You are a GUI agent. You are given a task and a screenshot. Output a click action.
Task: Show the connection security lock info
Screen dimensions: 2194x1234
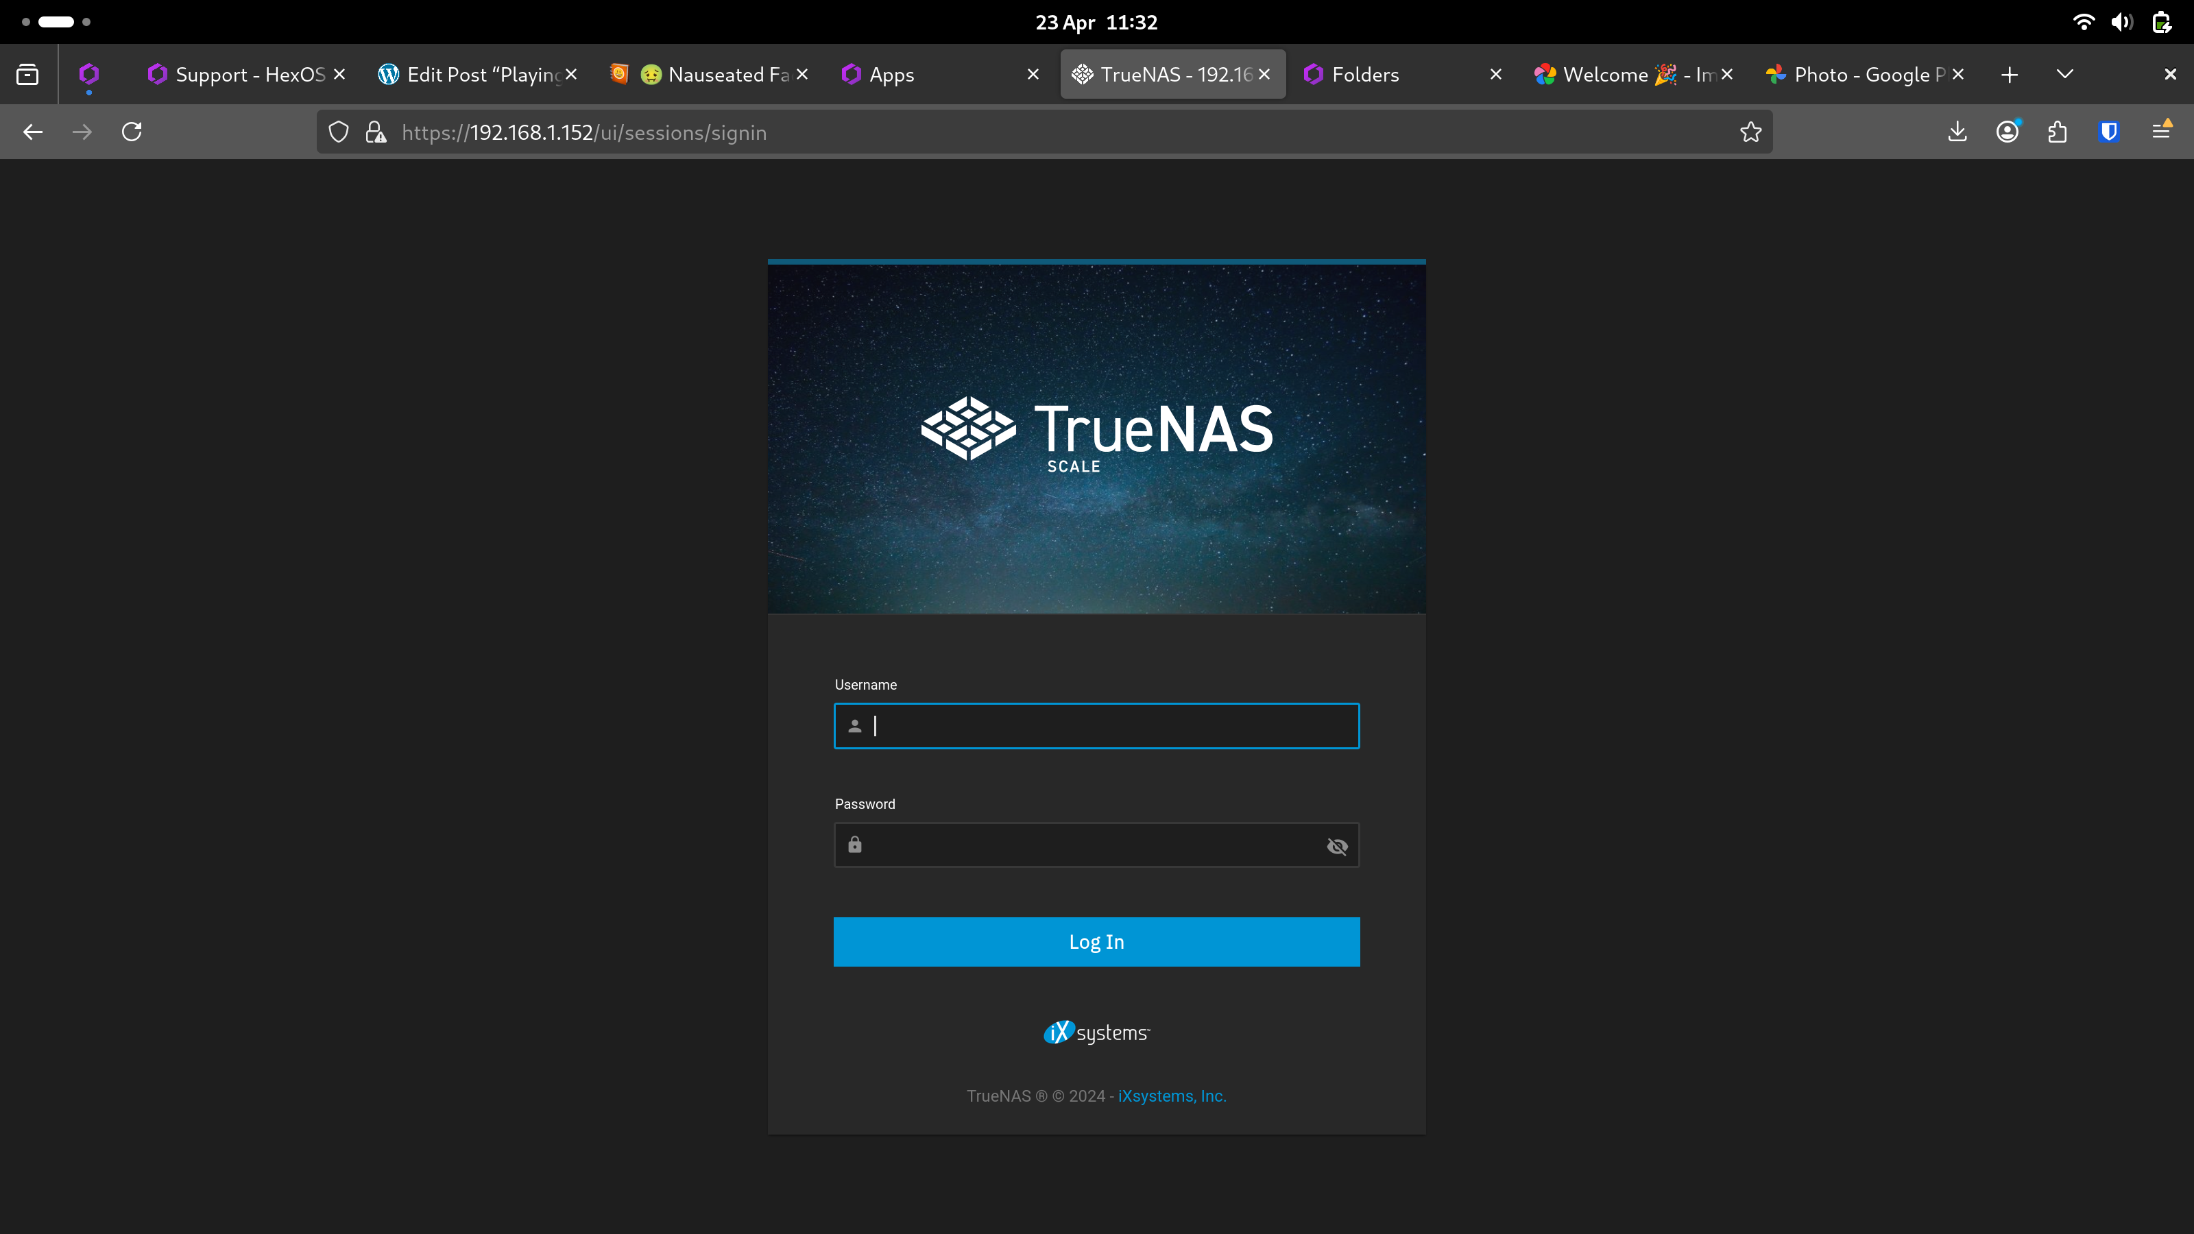pos(376,132)
